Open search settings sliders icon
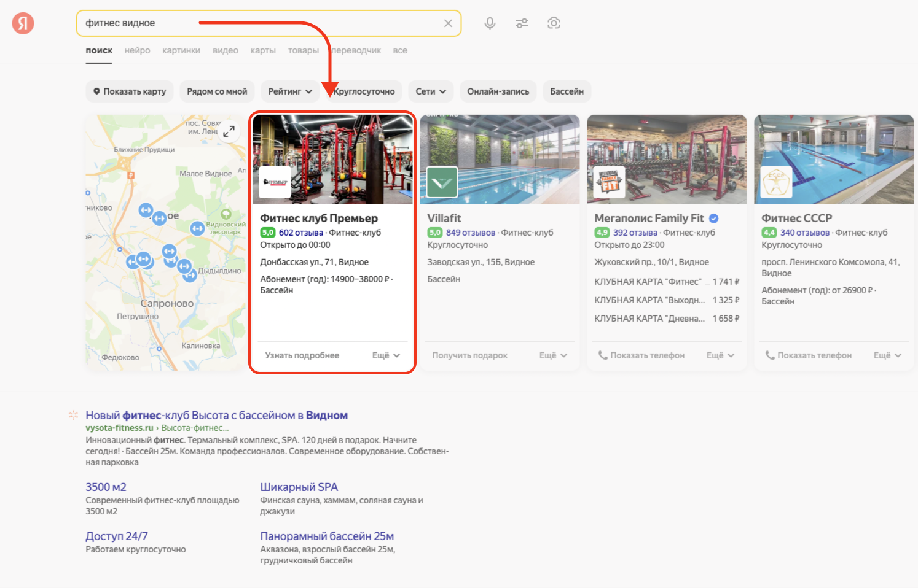Screen dimensions: 918x588 (x=522, y=23)
